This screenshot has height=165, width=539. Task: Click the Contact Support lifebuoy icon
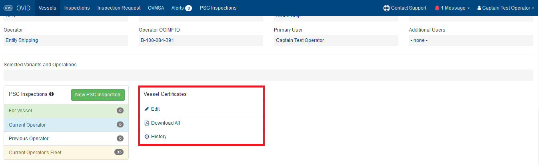pos(386,8)
